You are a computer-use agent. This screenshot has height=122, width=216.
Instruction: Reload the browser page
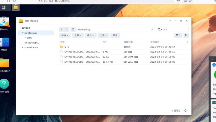click(x=8, y=1)
